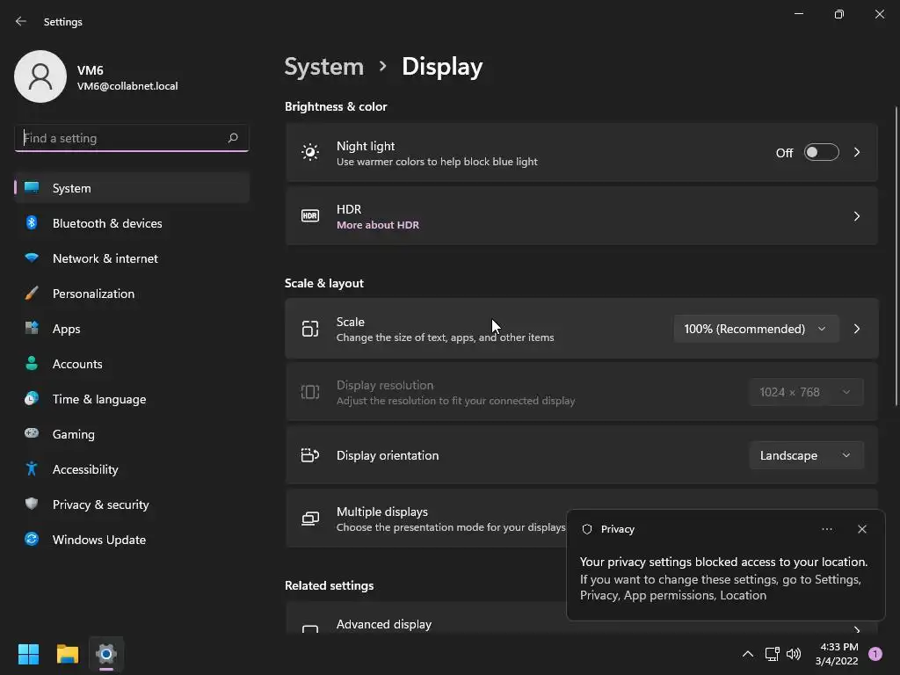Open the Display orientation dropdown

pyautogui.click(x=805, y=455)
